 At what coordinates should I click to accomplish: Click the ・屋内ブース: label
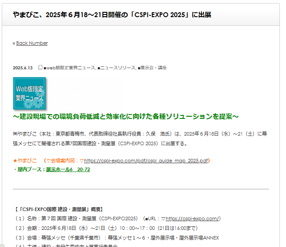click(x=29, y=169)
